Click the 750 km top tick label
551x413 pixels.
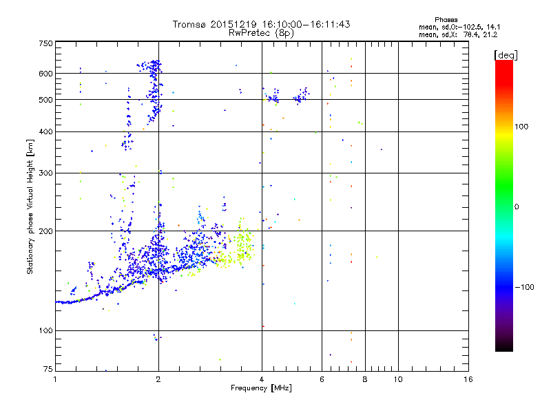coord(45,43)
